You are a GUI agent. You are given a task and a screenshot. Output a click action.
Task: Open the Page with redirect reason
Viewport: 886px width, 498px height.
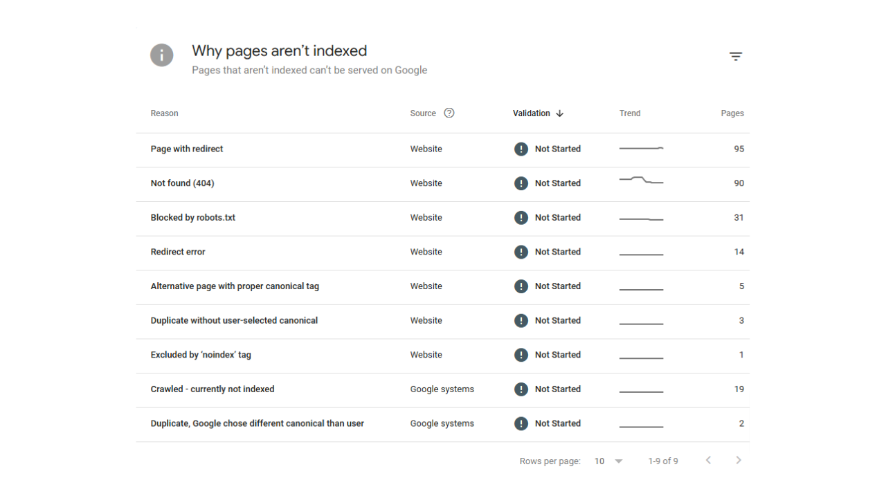coord(187,149)
